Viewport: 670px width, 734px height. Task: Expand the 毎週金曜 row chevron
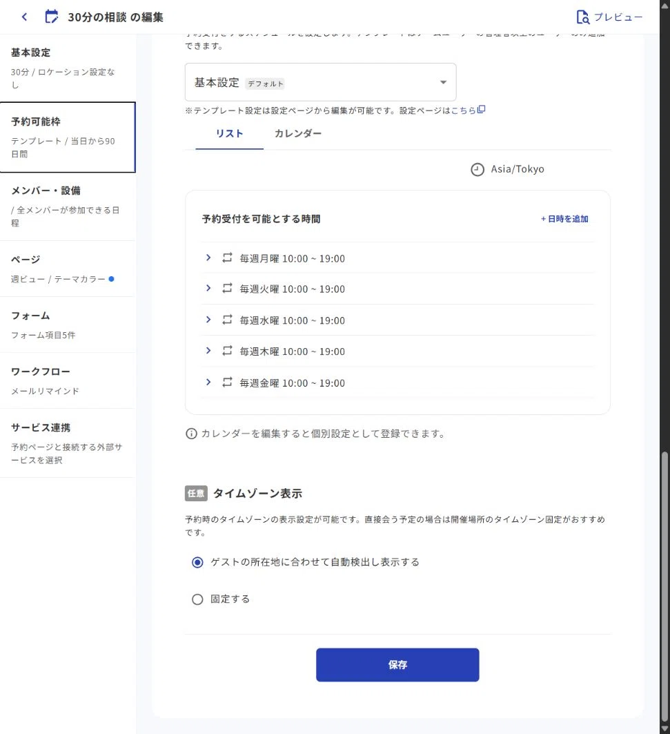pyautogui.click(x=208, y=383)
